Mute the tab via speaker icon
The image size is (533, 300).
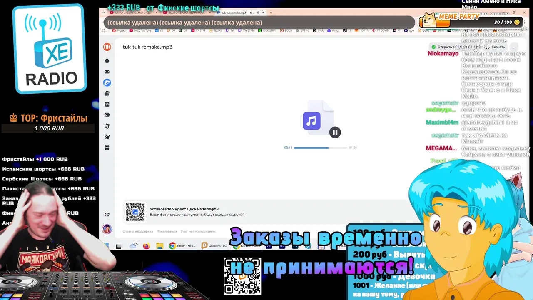(x=257, y=12)
